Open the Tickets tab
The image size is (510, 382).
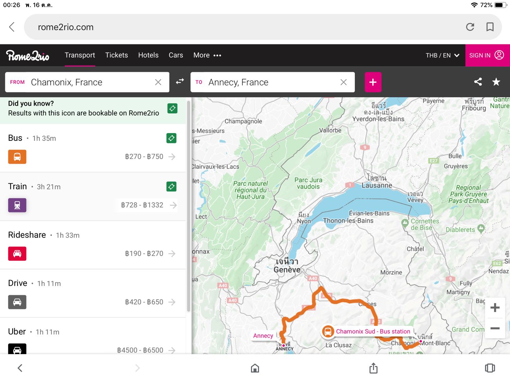(117, 55)
